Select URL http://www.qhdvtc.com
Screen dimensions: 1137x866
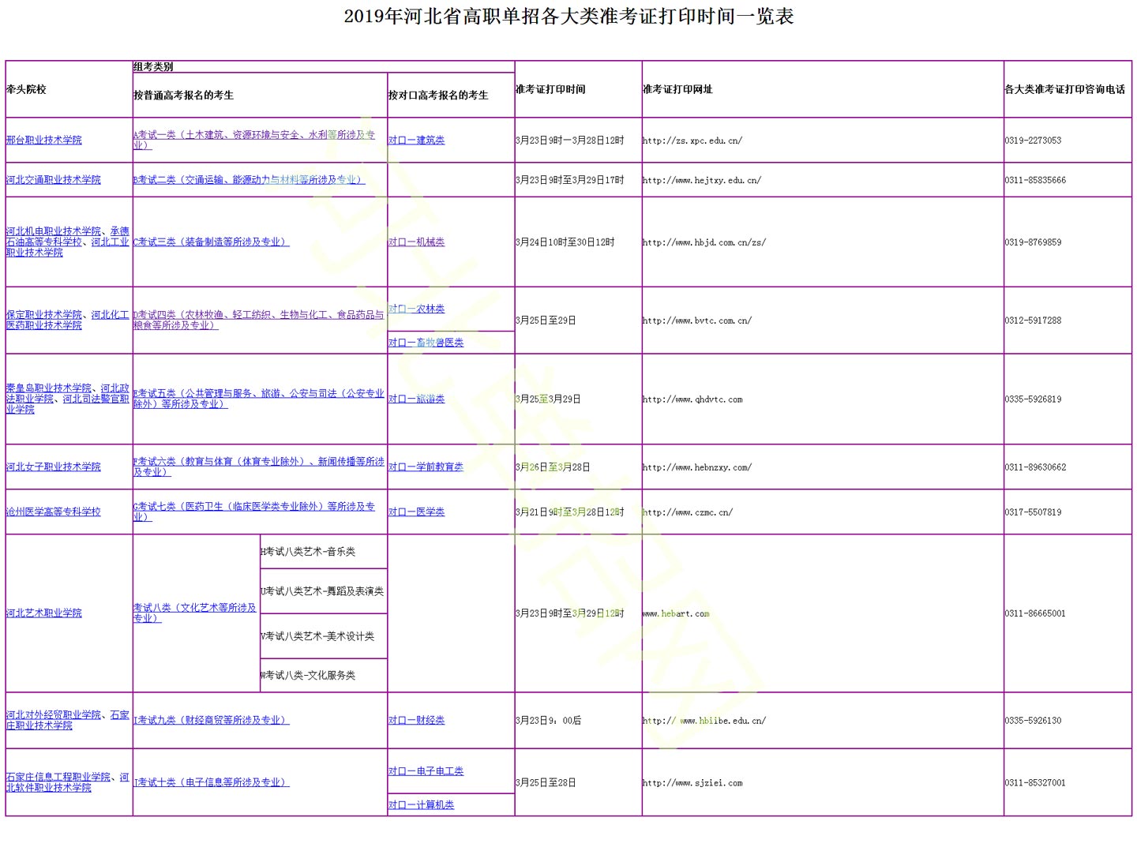click(x=692, y=399)
